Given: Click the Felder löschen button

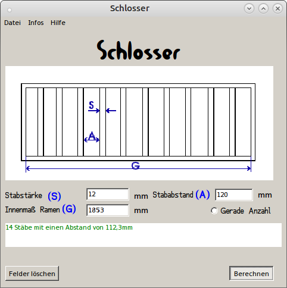Looking at the screenshot, I should [32, 274].
